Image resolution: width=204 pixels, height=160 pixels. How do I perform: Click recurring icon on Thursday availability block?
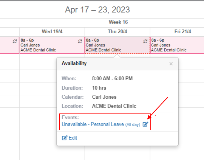point(145,41)
